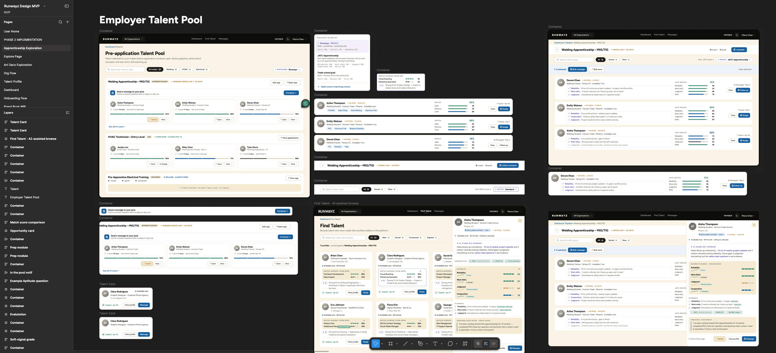
Task: Select the Comment tool
Action: point(450,343)
